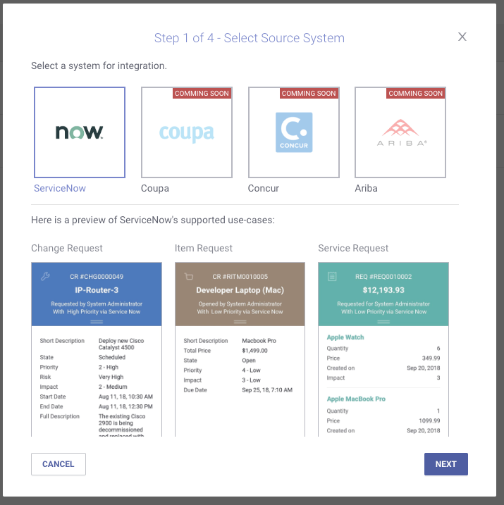The width and height of the screenshot is (504, 505).
Task: Click the cart icon on Item Request card
Action: pyautogui.click(x=188, y=276)
